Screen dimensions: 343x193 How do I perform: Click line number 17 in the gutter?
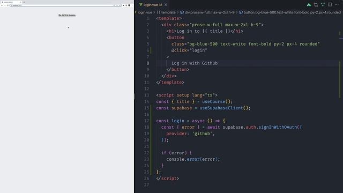(146, 121)
